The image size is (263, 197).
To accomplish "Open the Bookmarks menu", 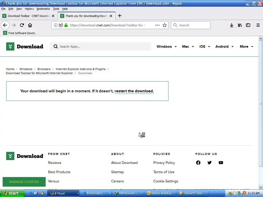I will (x=43, y=9).
